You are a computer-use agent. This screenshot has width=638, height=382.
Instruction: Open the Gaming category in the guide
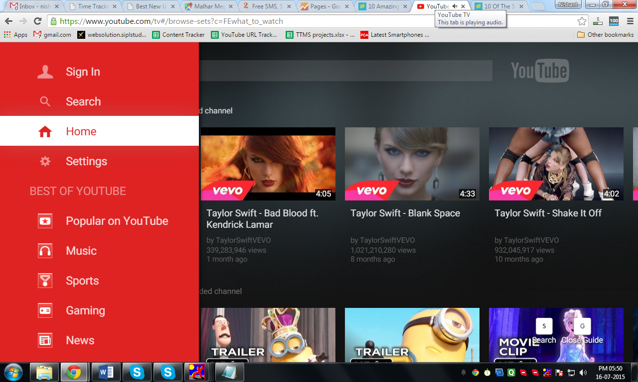coord(100,310)
